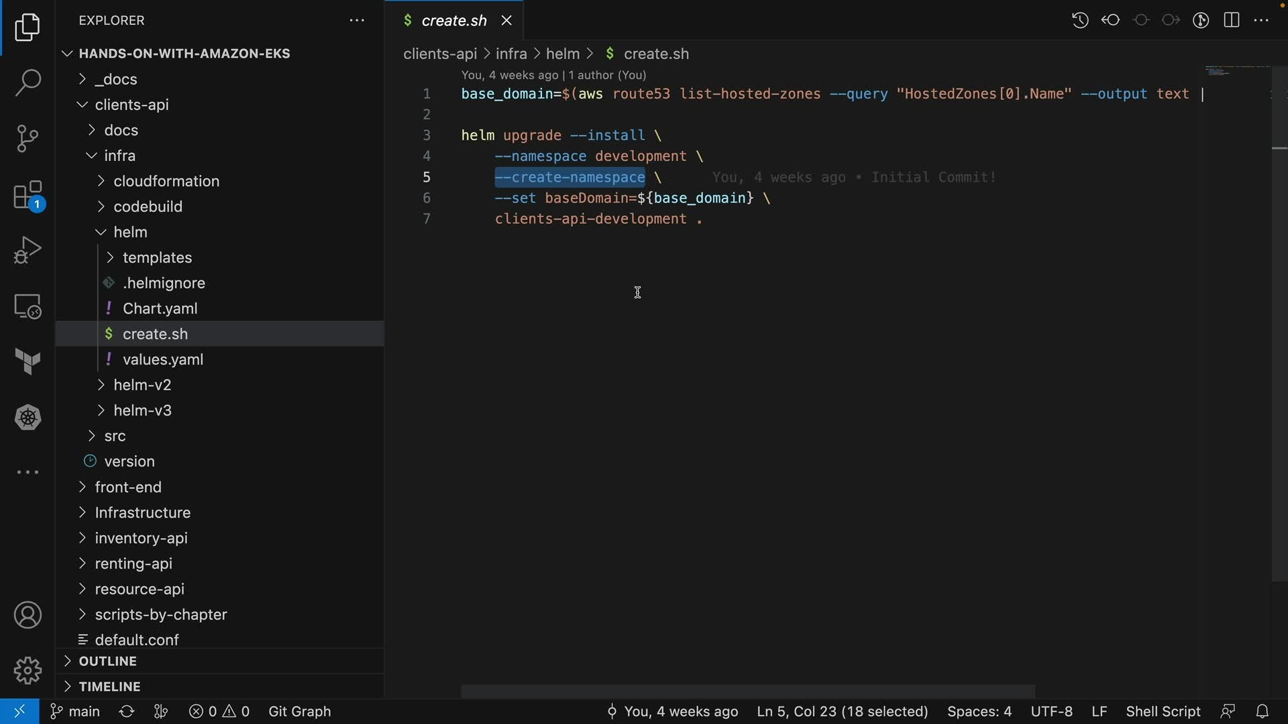Select the create.sh editor tab
This screenshot has height=724, width=1288.
[453, 21]
